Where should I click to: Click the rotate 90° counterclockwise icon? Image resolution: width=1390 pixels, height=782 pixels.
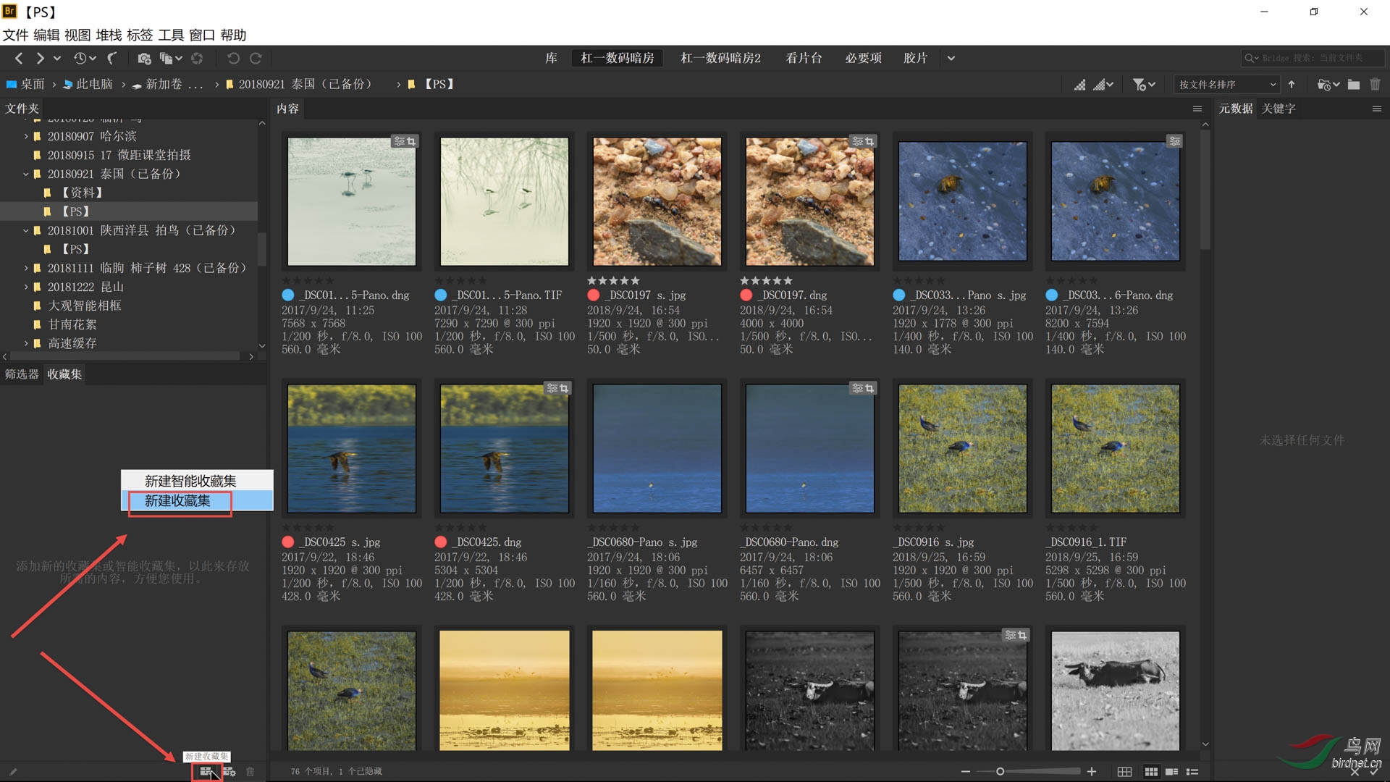click(233, 59)
